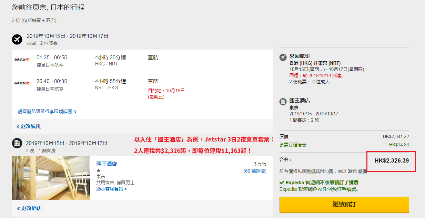Open the 國王酒店 hotel name link in the hotel card

107,164
